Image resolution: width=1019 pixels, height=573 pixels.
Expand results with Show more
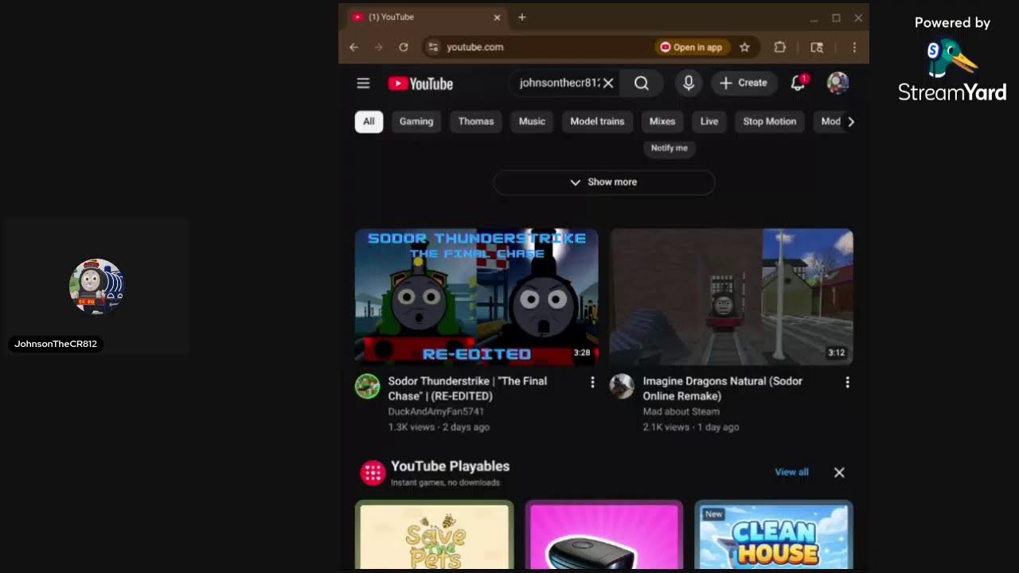click(x=604, y=182)
